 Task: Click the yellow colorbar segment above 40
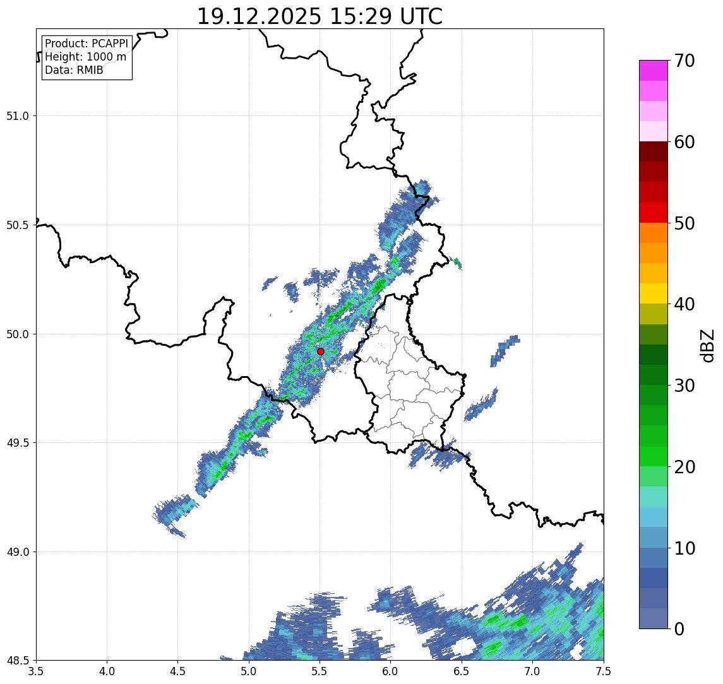coord(654,293)
